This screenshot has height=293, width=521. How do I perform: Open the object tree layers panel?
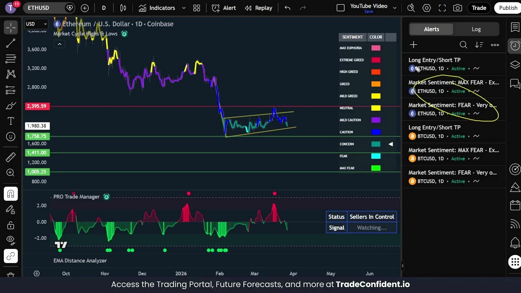(515, 64)
